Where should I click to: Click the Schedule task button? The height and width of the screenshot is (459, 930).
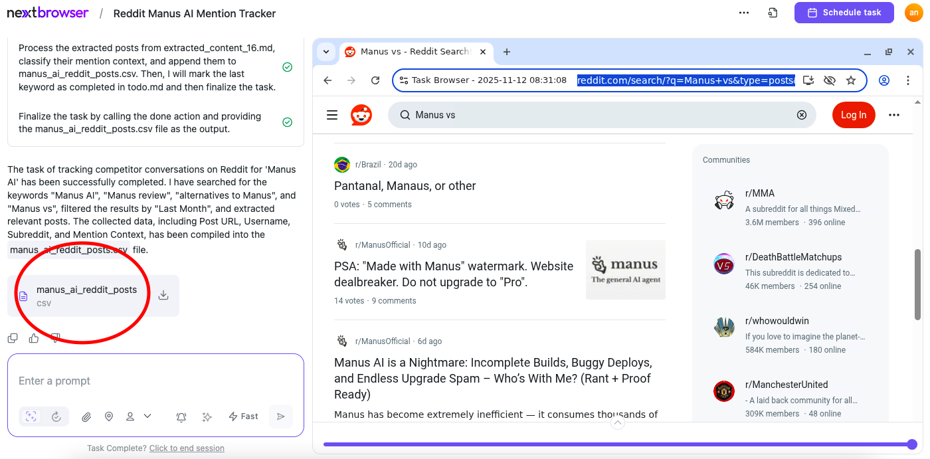tap(844, 13)
